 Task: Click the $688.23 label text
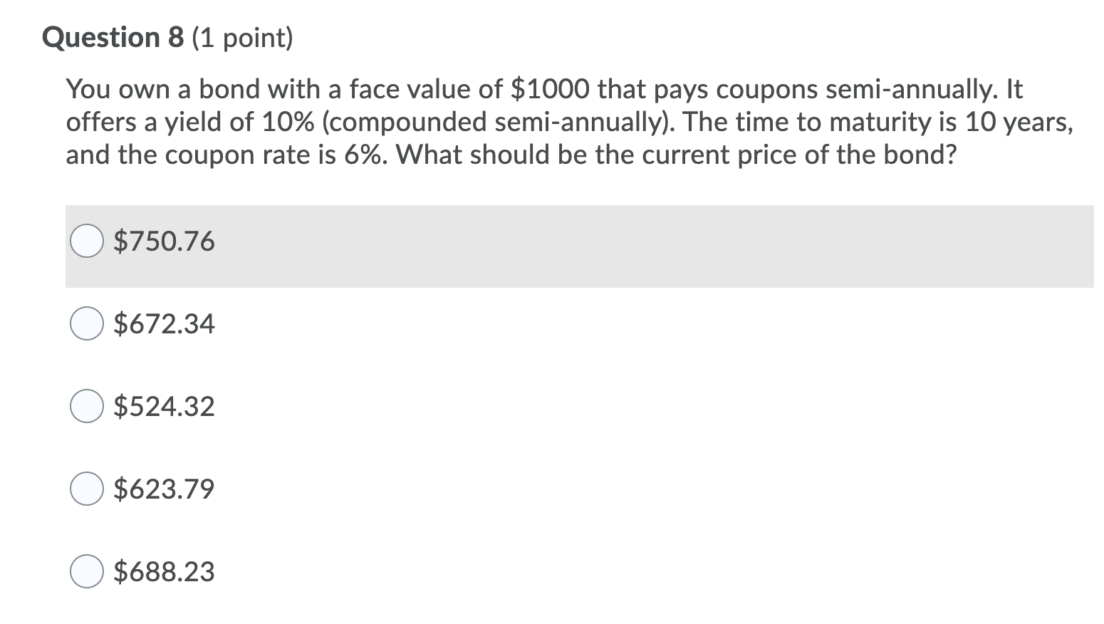[x=163, y=570]
